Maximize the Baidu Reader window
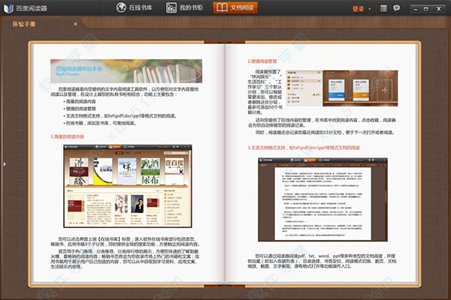This screenshot has width=451, height=300. point(426,9)
